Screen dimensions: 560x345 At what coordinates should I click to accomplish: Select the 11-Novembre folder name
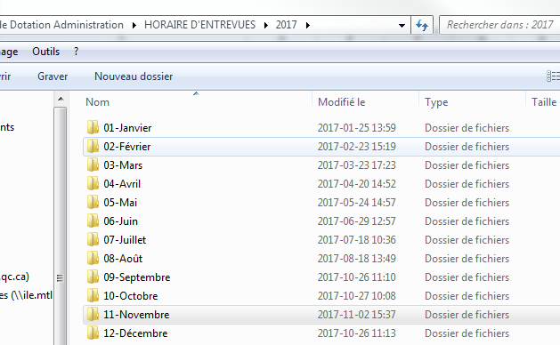[136, 314]
